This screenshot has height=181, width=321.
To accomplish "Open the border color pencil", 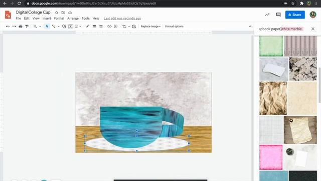I will (88, 27).
